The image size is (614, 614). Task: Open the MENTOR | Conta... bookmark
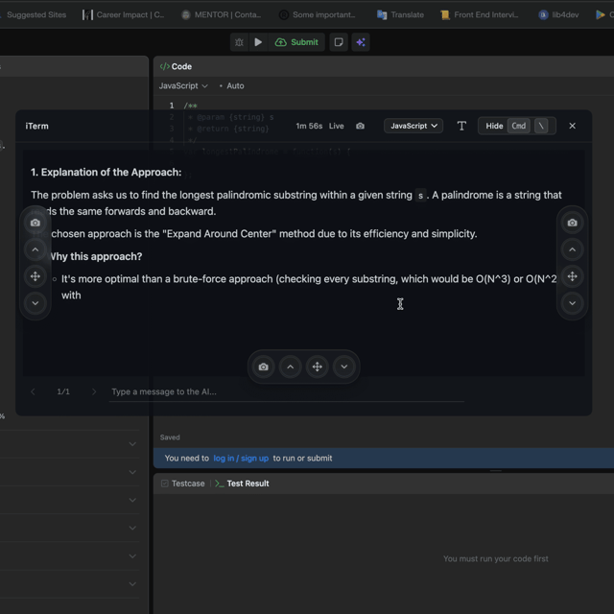tap(222, 15)
